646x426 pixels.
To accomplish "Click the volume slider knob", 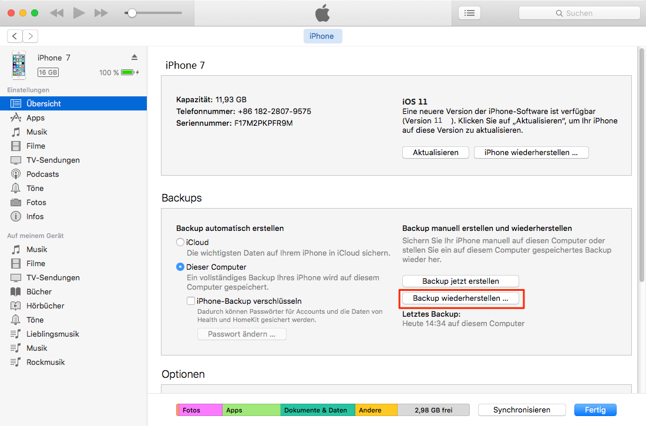I will (x=132, y=13).
